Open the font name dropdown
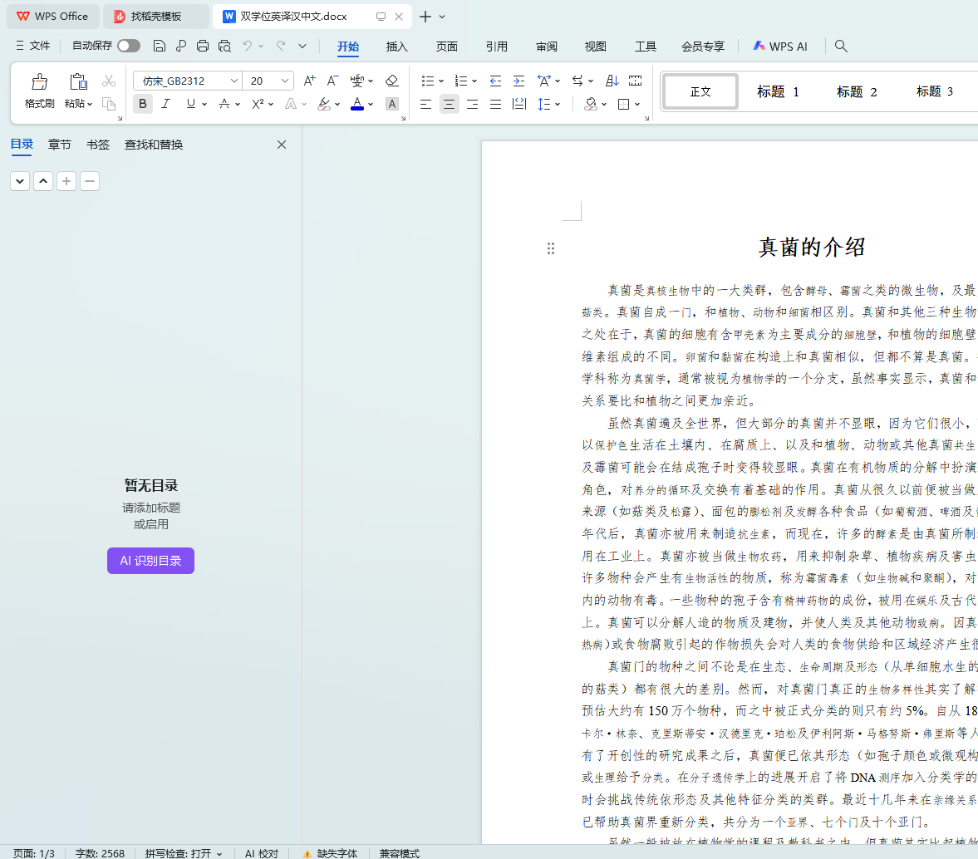Image resolution: width=978 pixels, height=859 pixels. pos(234,81)
